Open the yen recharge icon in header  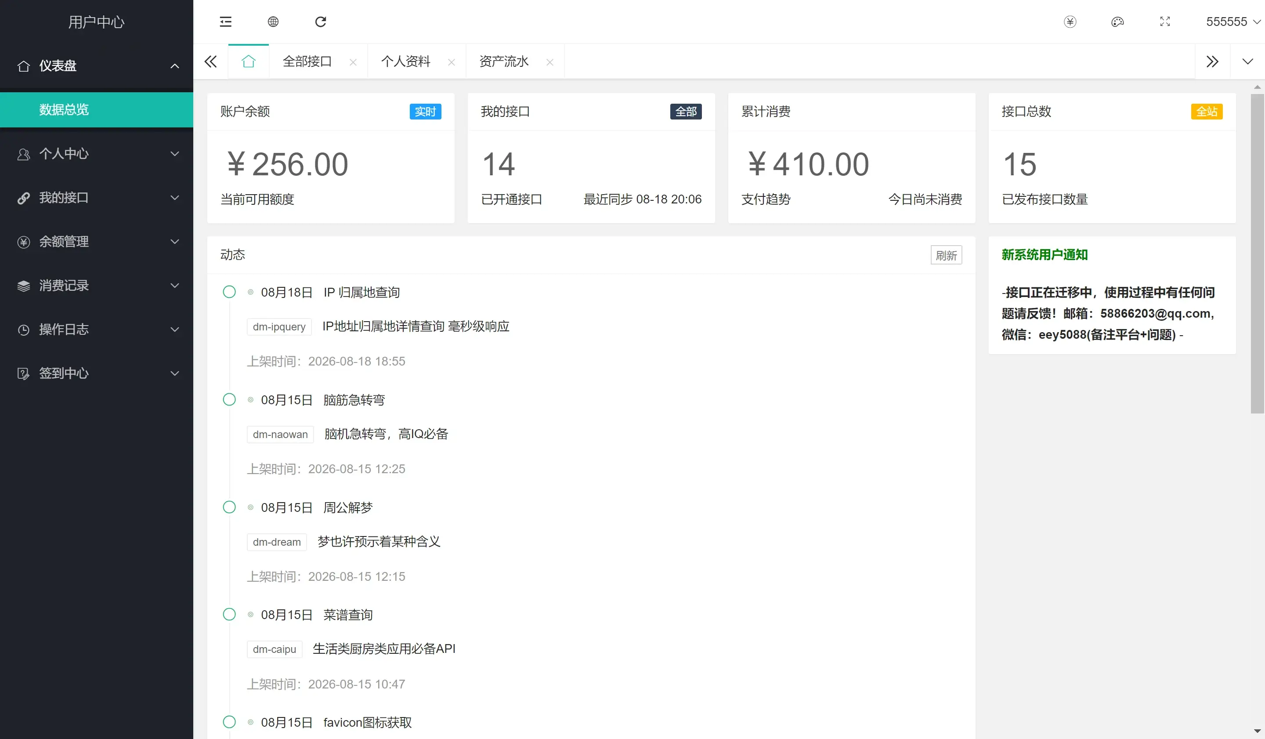tap(1070, 22)
